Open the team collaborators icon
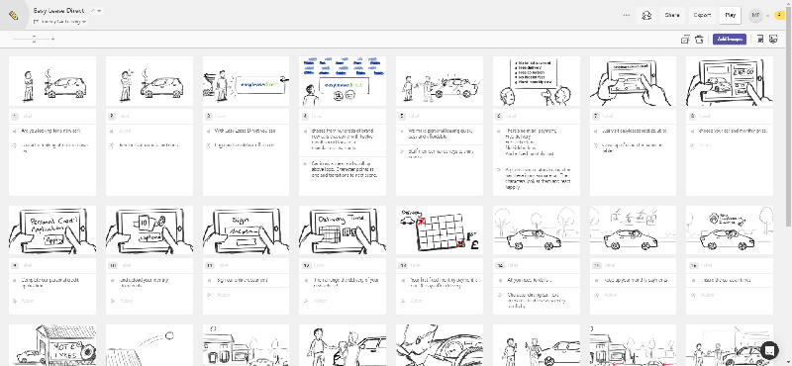This screenshot has height=366, width=792. coord(646,15)
